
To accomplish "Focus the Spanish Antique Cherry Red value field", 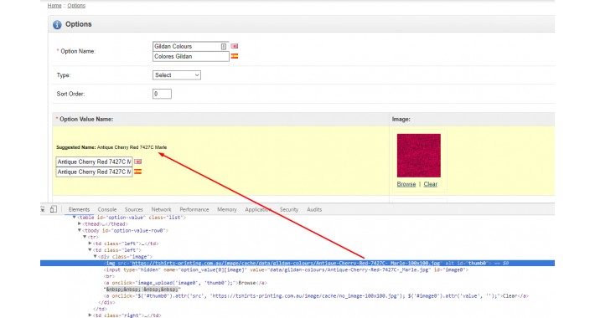I will [94, 172].
